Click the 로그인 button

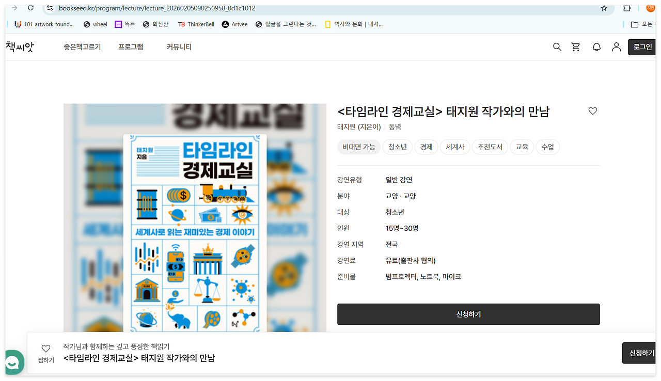[642, 47]
